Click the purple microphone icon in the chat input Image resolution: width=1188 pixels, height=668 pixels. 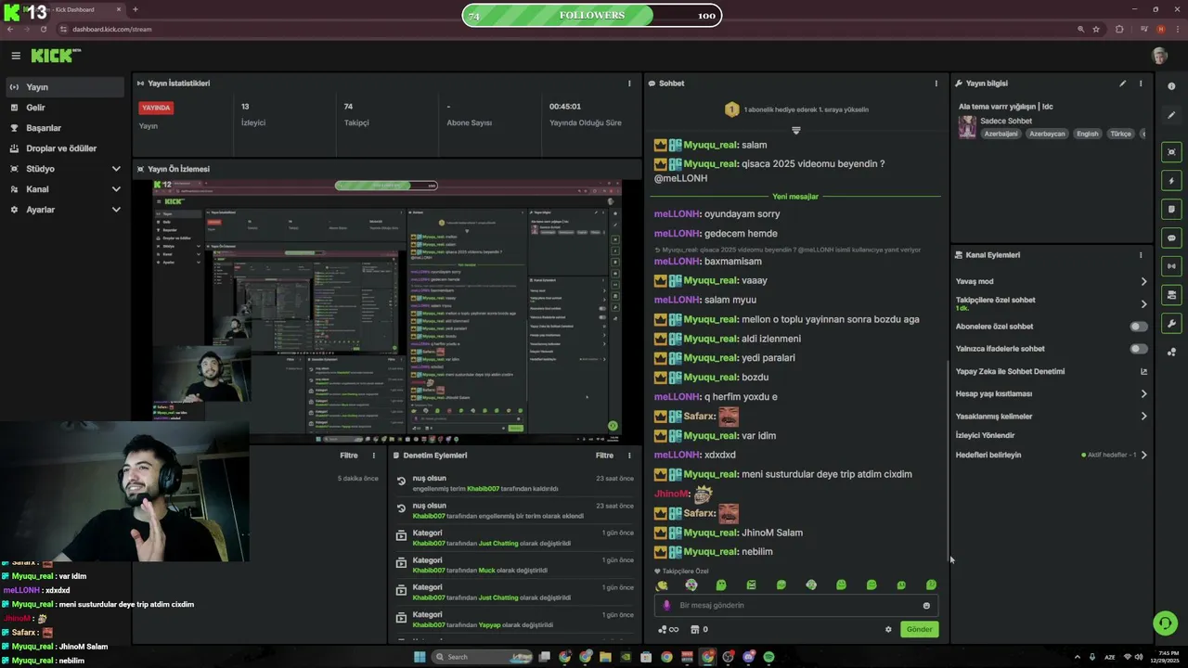[666, 606]
